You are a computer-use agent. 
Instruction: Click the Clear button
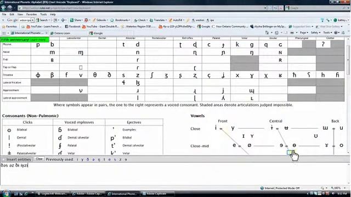coord(39,159)
